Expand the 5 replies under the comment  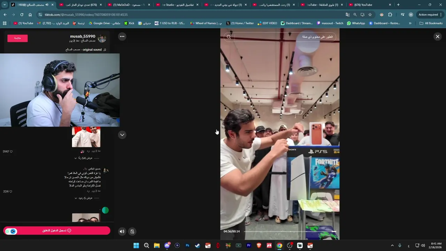click(x=84, y=198)
